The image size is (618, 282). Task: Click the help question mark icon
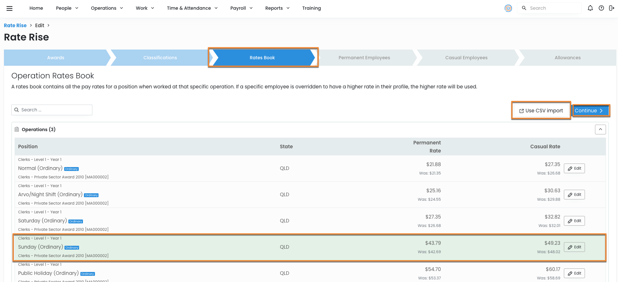[x=601, y=8]
